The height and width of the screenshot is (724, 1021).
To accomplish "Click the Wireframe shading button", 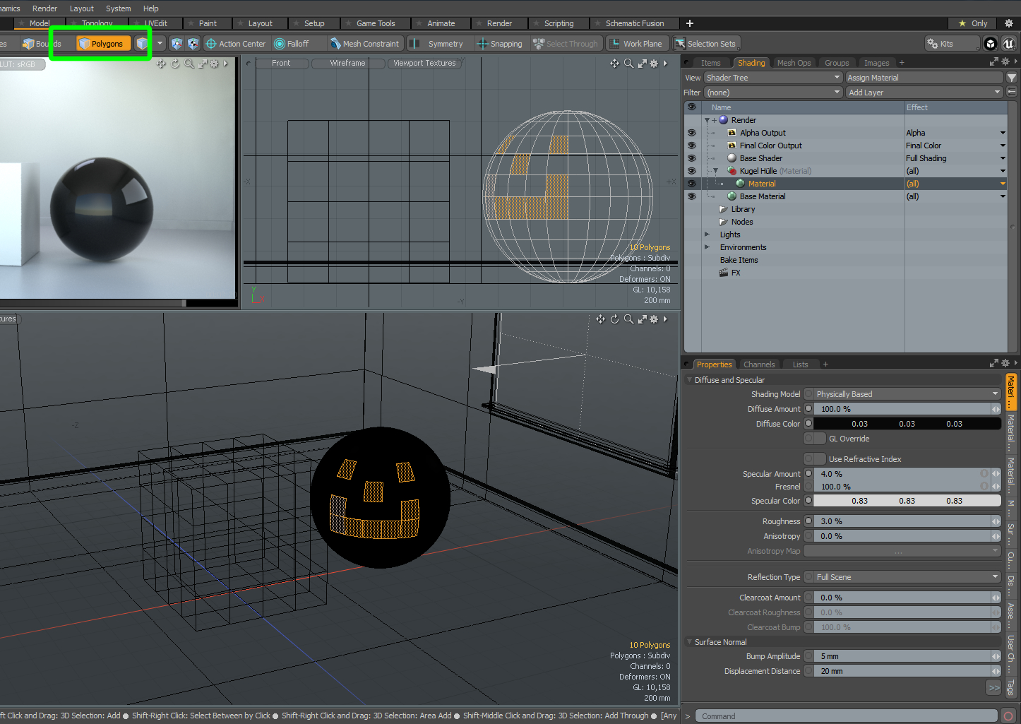I will [347, 63].
